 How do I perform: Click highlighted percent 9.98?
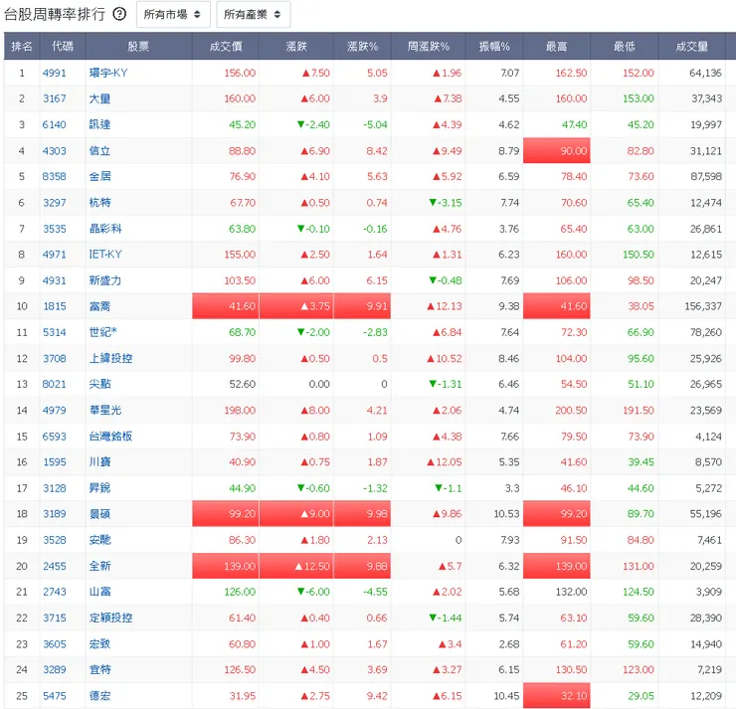click(362, 514)
